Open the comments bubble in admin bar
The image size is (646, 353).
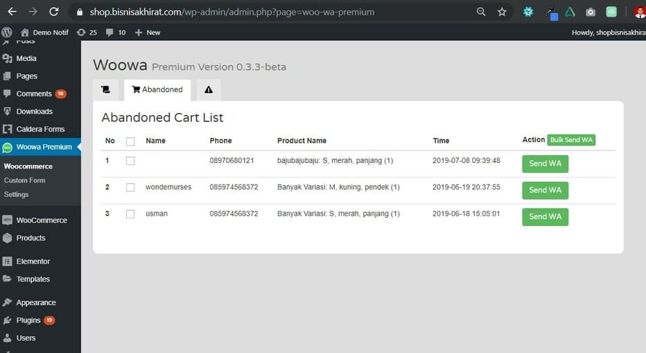tap(115, 33)
